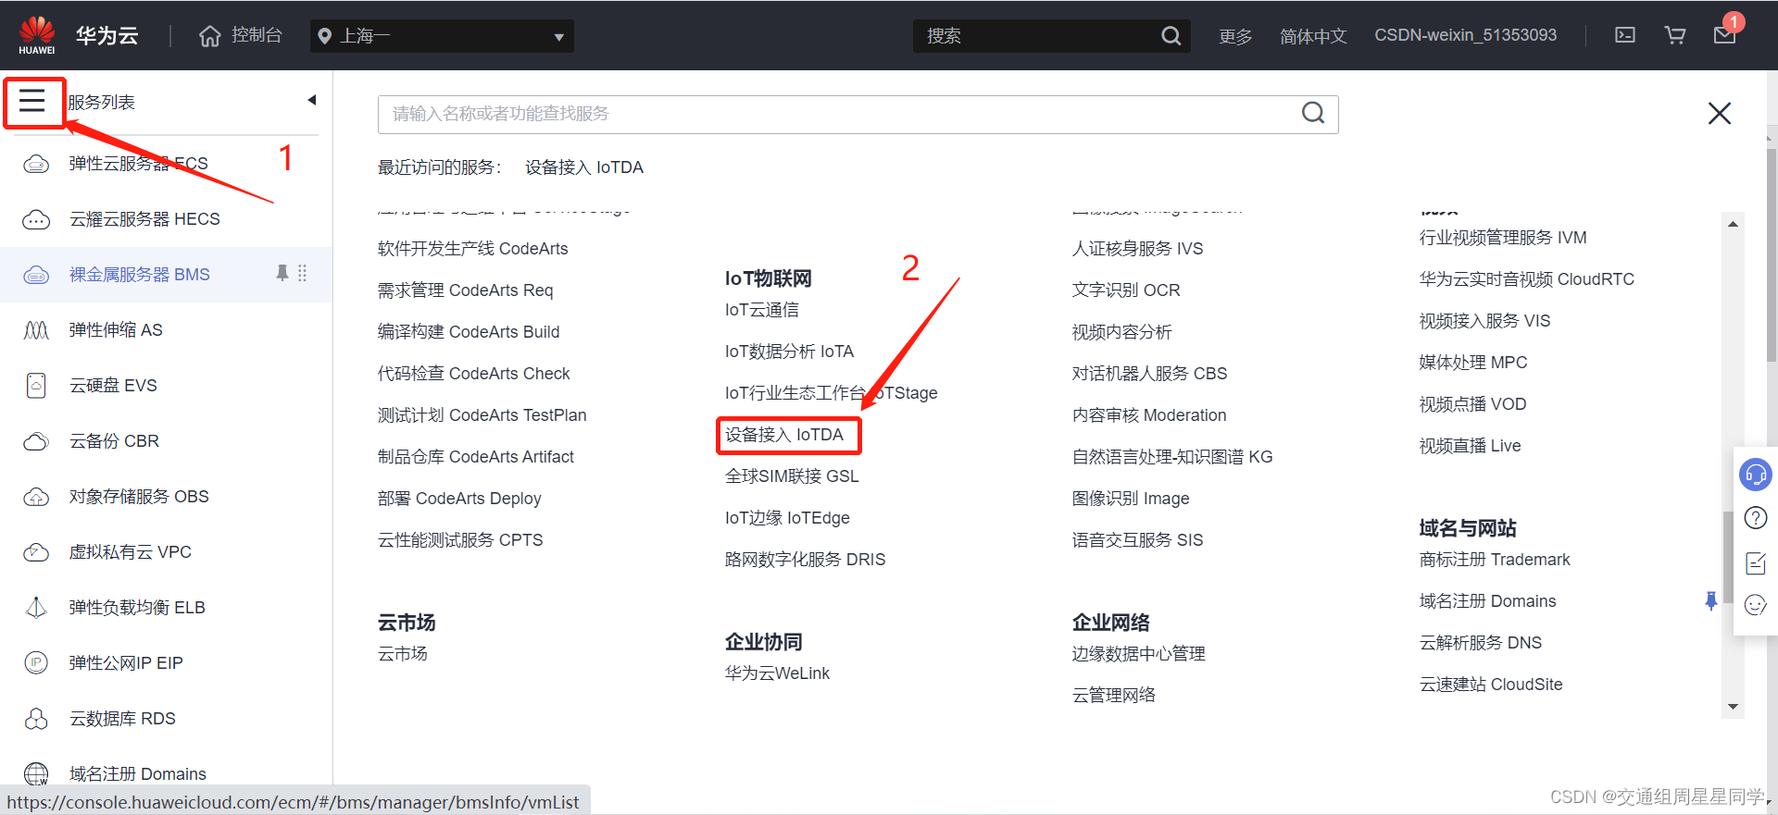Click the service search magnifier icon
Screen dimensions: 1778x815
pyautogui.click(x=1313, y=113)
